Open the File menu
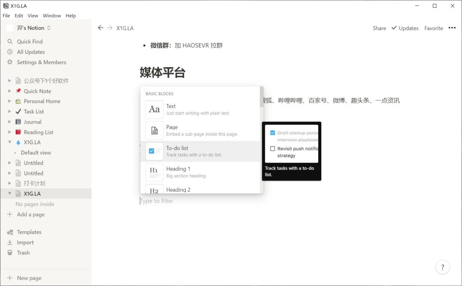The image size is (462, 286). pos(6,15)
